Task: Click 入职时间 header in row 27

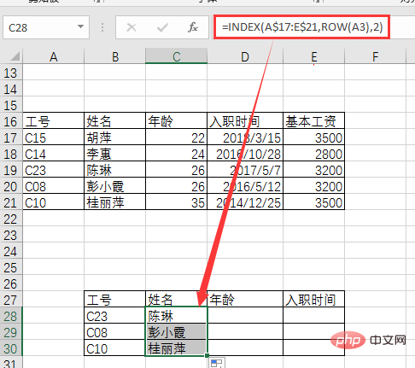Action: point(313,299)
